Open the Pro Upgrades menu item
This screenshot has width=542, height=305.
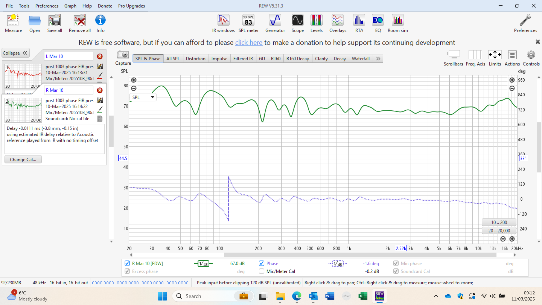[131, 6]
